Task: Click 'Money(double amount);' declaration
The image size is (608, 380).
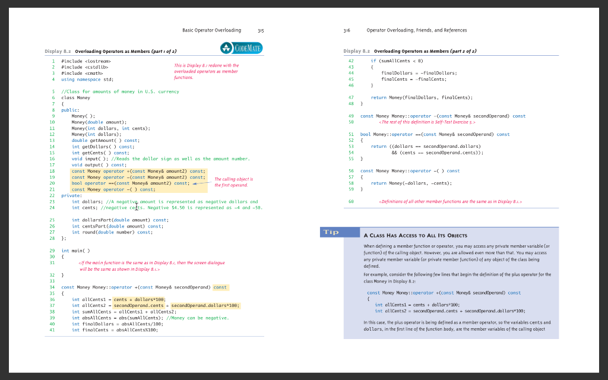Action: pyautogui.click(x=99, y=122)
